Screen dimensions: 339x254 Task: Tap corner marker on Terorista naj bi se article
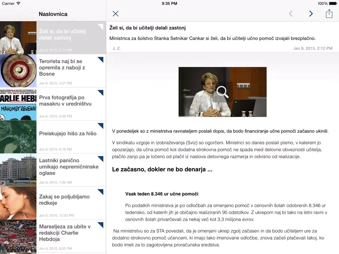pos(101,60)
